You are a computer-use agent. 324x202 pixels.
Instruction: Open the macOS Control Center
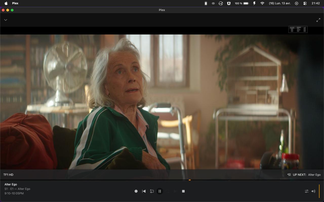click(305, 3)
